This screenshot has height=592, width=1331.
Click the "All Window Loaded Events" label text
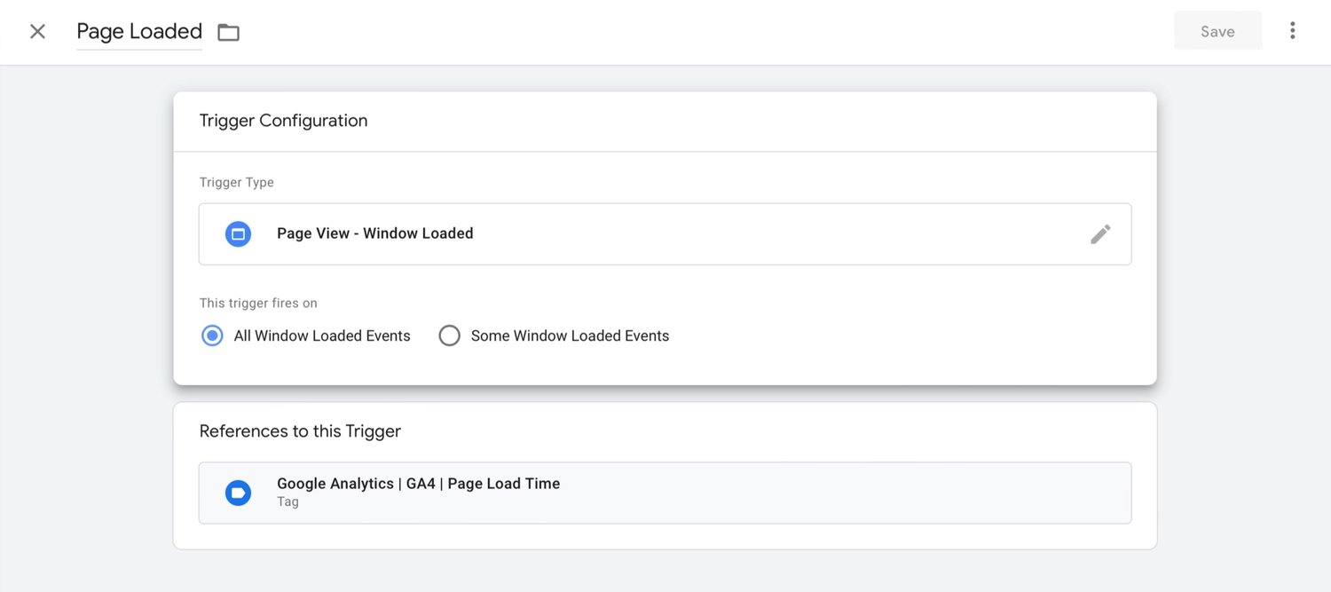(322, 335)
